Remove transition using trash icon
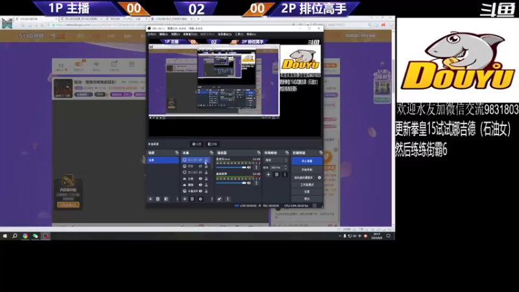This screenshot has width=519, height=292. pyautogui.click(x=277, y=175)
